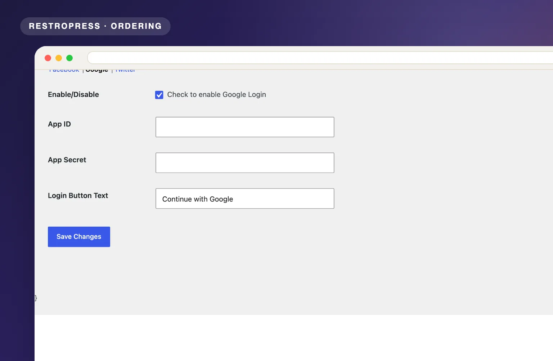Focus the App ID input field
Image resolution: width=553 pixels, height=361 pixels.
pos(245,127)
